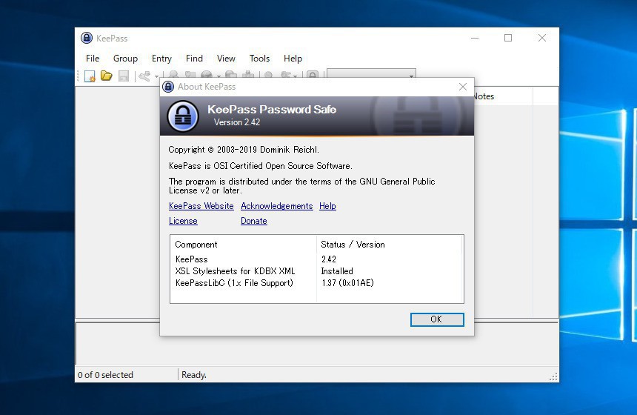Click the KeePass lock logo in About banner
The width and height of the screenshot is (637, 415).
click(x=183, y=116)
